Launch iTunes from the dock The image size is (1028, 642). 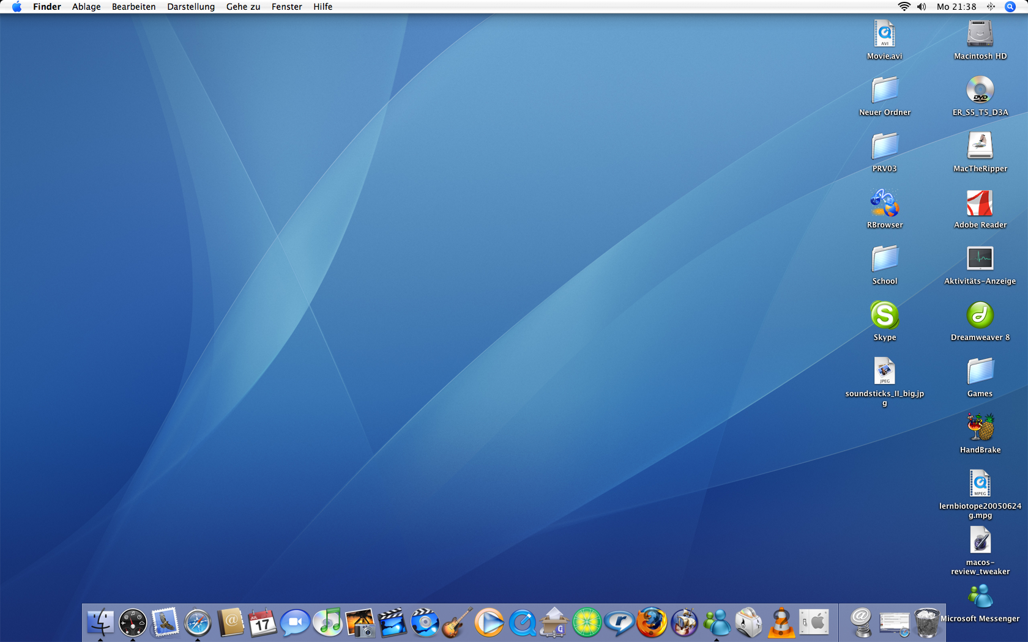(x=327, y=623)
